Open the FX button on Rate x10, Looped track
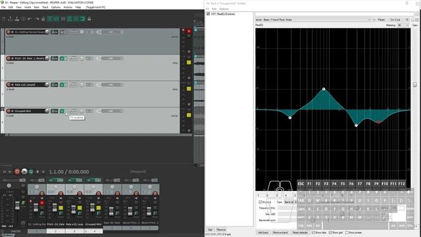The height and width of the screenshot is (237, 421). (x=62, y=85)
